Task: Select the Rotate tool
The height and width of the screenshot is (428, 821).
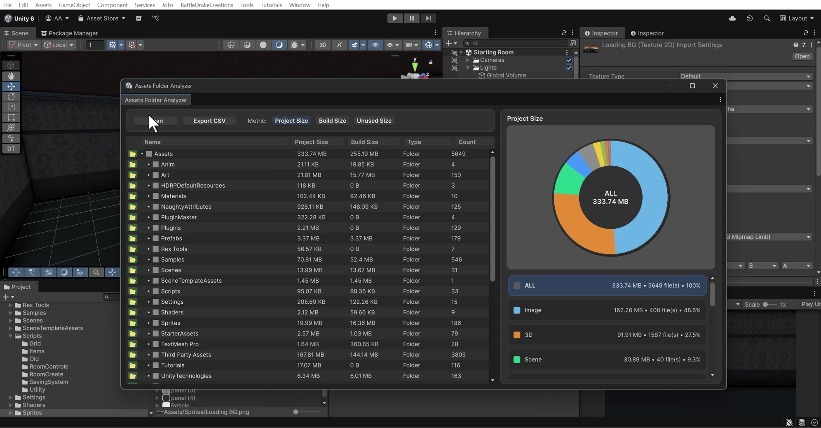Action: tap(11, 97)
